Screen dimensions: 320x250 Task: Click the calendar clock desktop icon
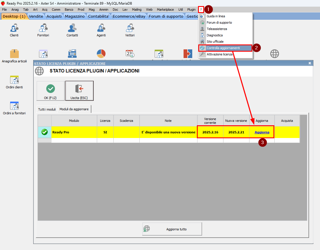(130, 54)
